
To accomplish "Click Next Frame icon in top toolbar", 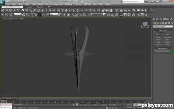I will tap(146, 10).
